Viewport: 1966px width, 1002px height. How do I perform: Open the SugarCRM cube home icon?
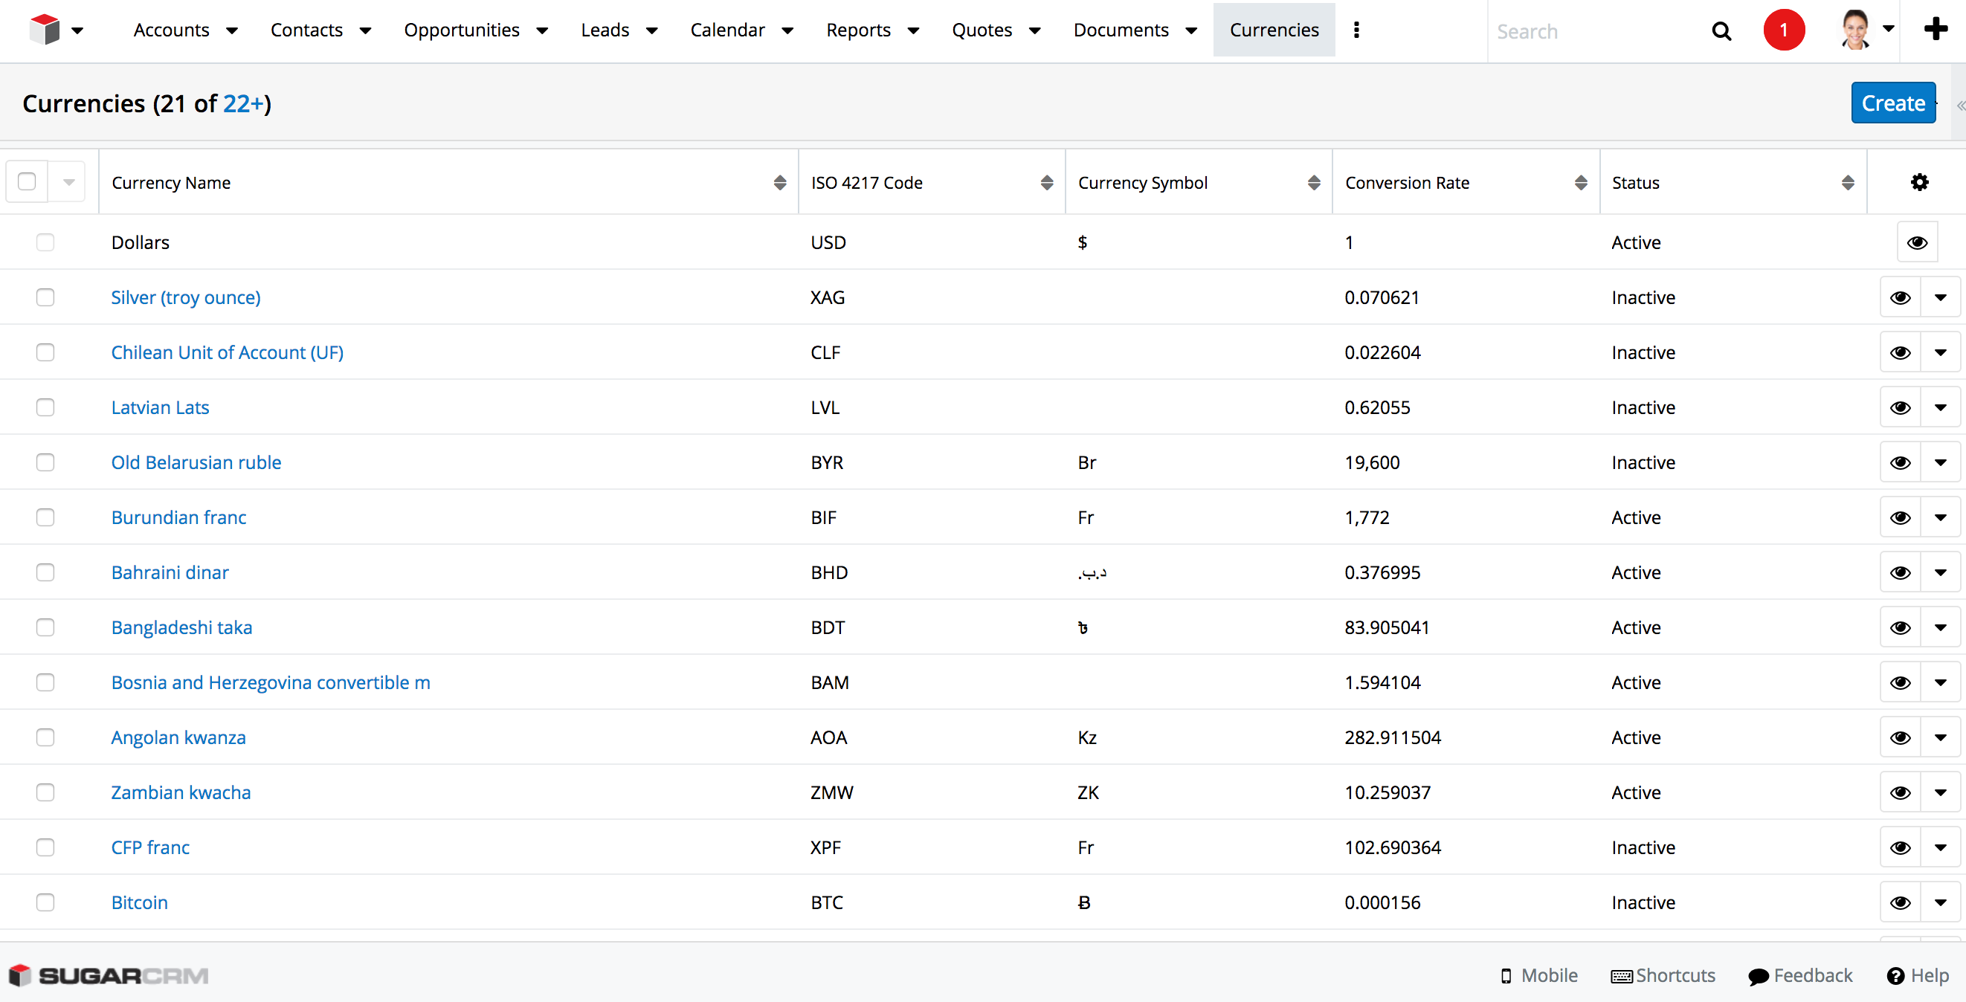point(45,30)
